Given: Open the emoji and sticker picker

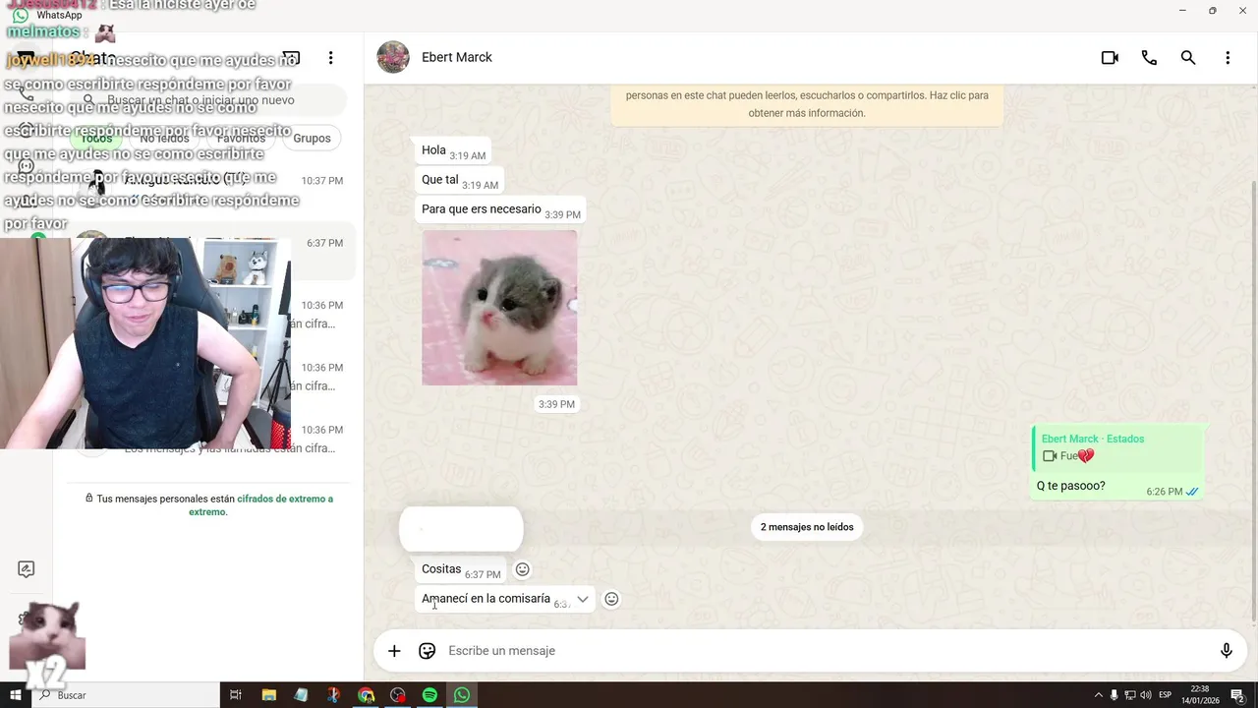Looking at the screenshot, I should (x=427, y=651).
